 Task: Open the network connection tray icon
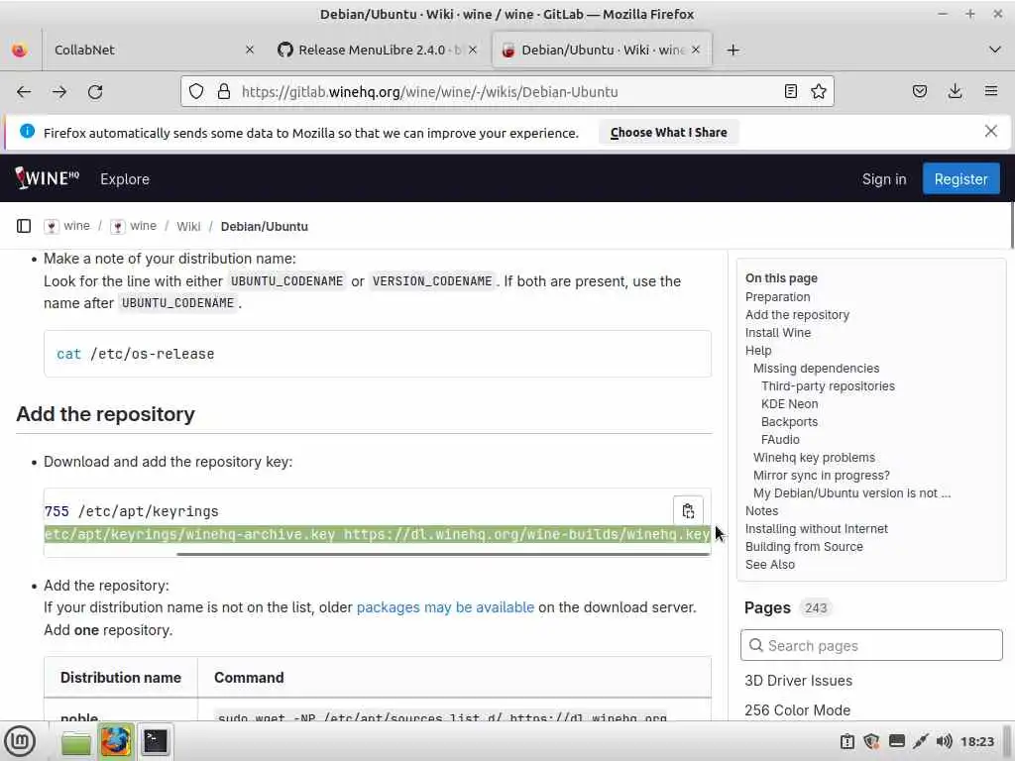(x=921, y=741)
